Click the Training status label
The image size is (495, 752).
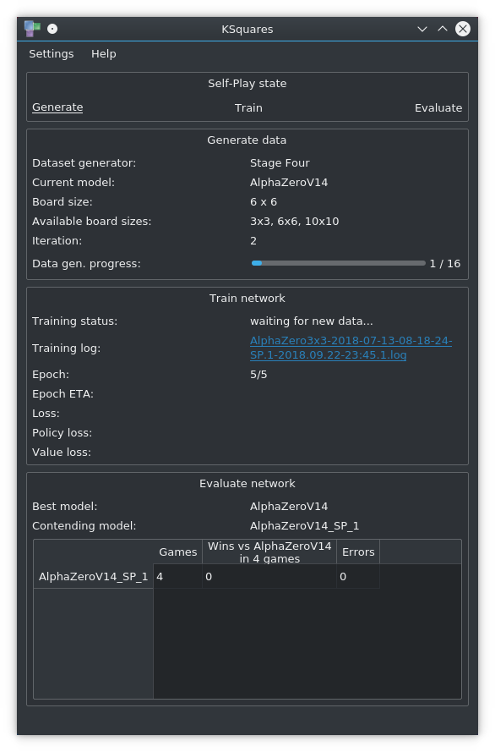click(74, 321)
